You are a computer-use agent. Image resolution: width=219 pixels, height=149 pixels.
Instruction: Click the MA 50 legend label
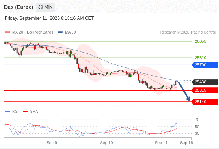[71, 32]
